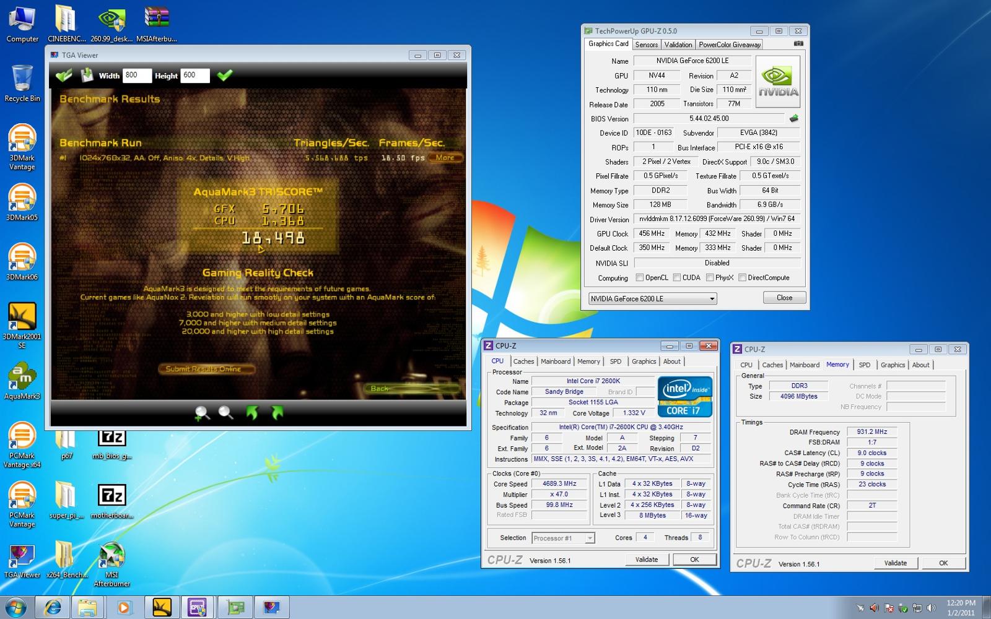Toggle the DirectCompute checkbox in GPU-Z
The width and height of the screenshot is (991, 619).
(742, 278)
